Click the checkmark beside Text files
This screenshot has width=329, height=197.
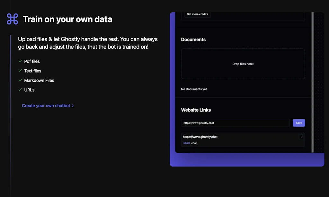[x=20, y=71]
